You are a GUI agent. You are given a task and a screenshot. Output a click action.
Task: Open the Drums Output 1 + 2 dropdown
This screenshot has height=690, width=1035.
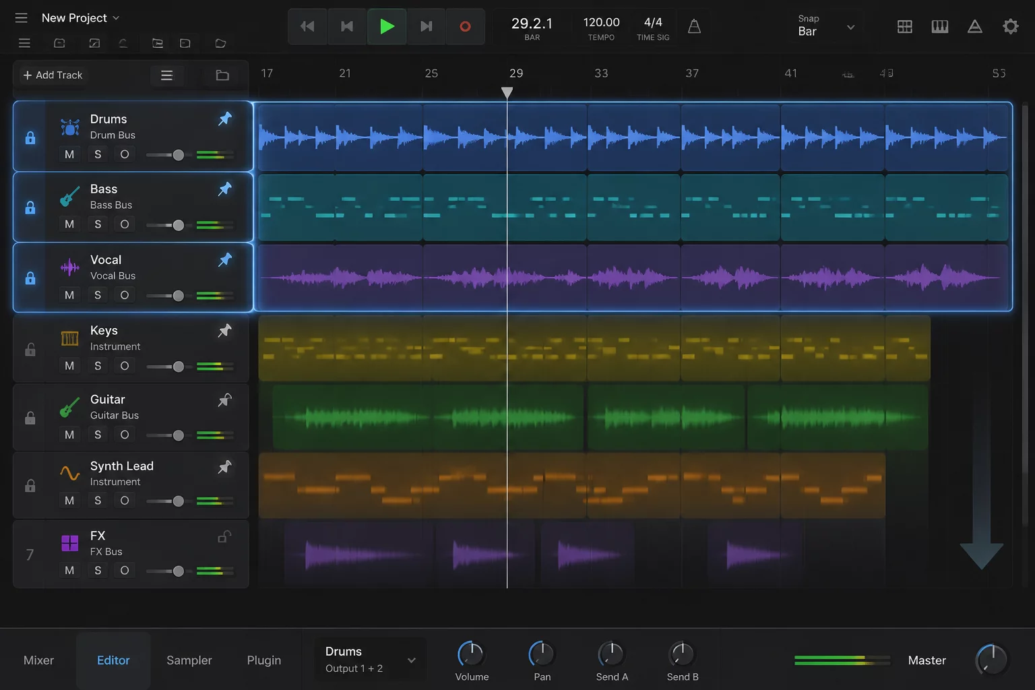pyautogui.click(x=370, y=660)
